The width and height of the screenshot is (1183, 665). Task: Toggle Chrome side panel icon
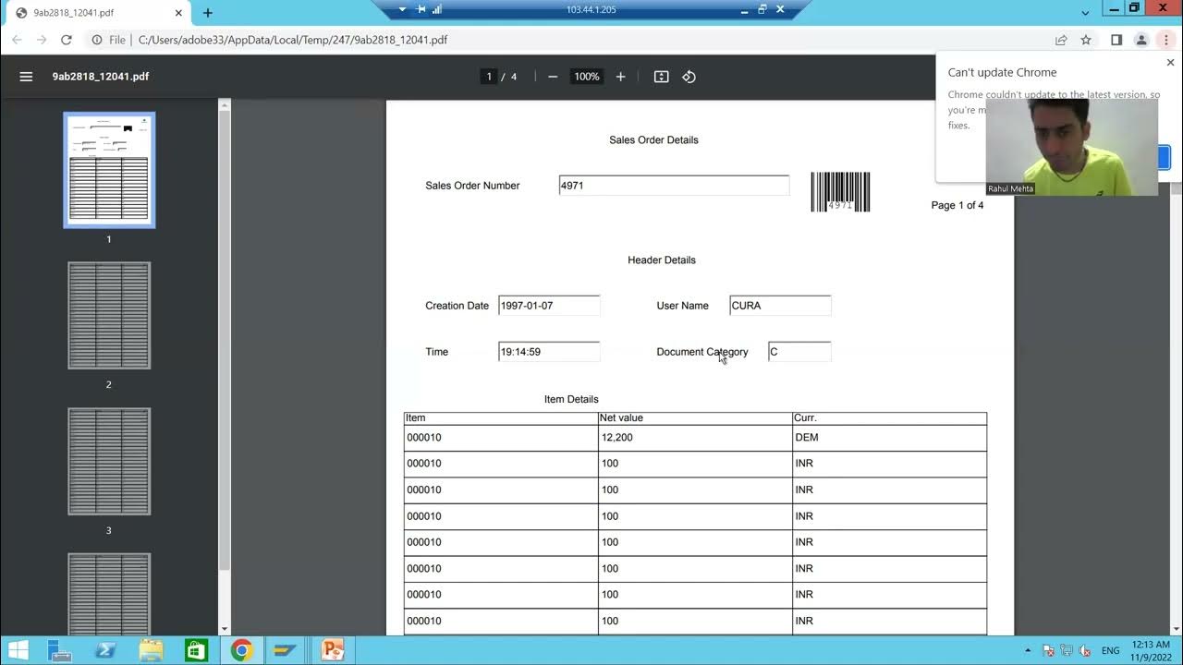tap(1116, 40)
